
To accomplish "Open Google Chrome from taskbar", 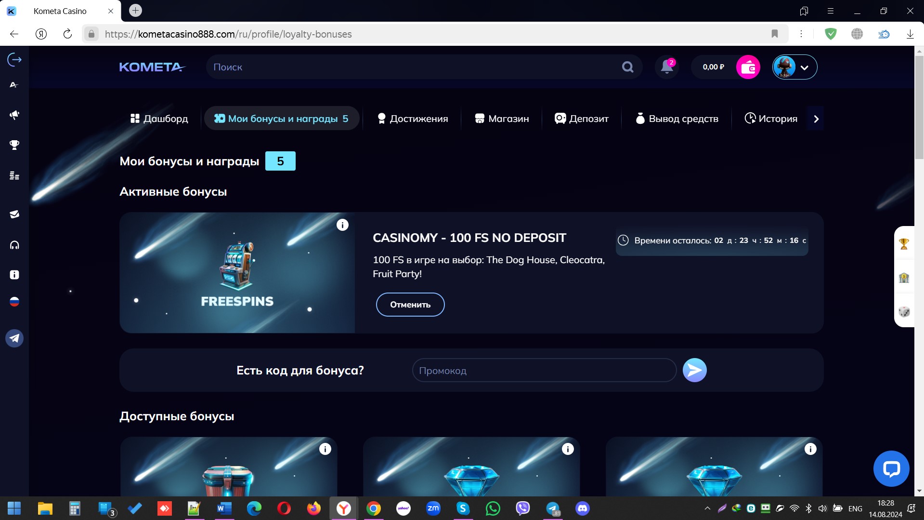I will [x=373, y=508].
